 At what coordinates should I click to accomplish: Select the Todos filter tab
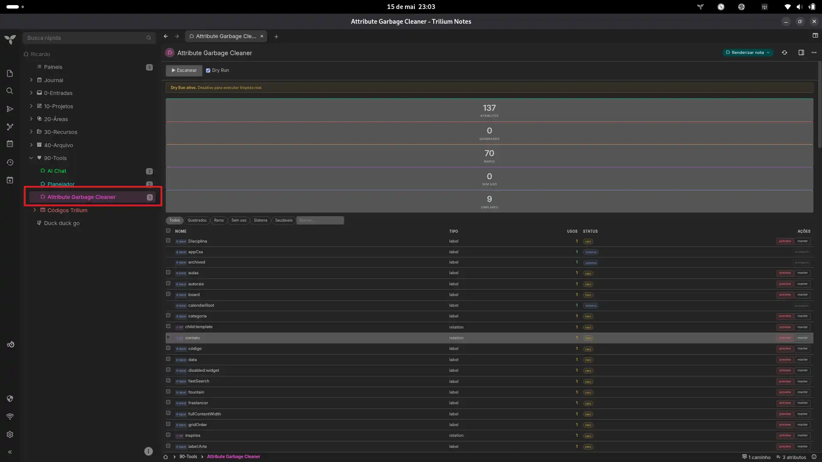pyautogui.click(x=175, y=220)
